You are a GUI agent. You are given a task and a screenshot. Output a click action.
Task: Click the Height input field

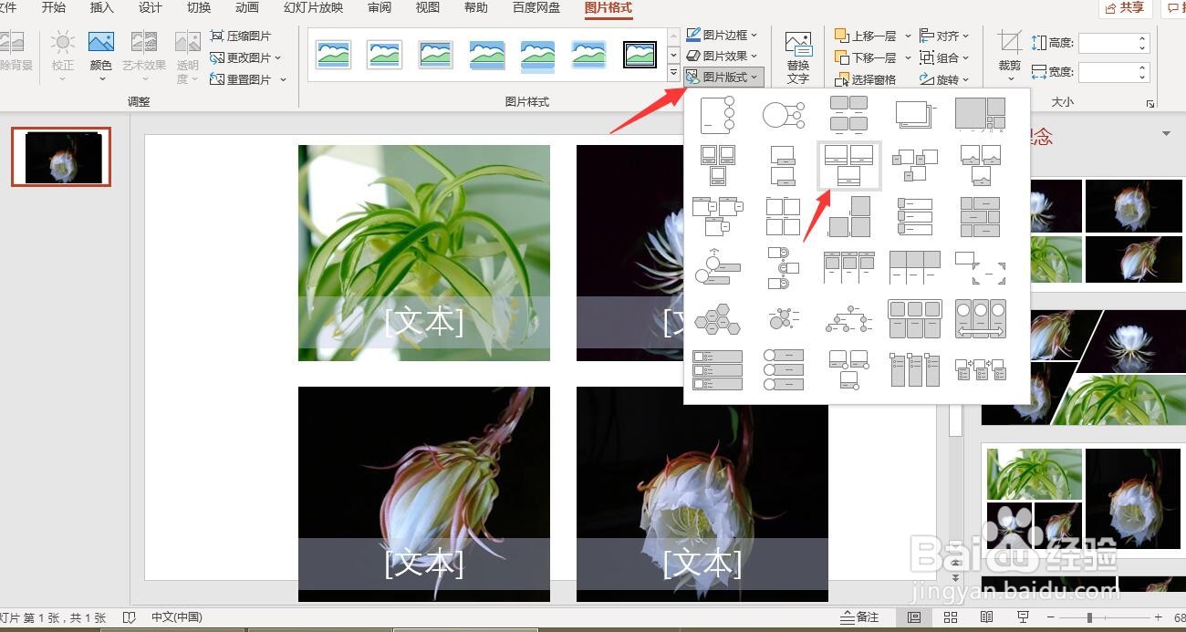point(1112,43)
